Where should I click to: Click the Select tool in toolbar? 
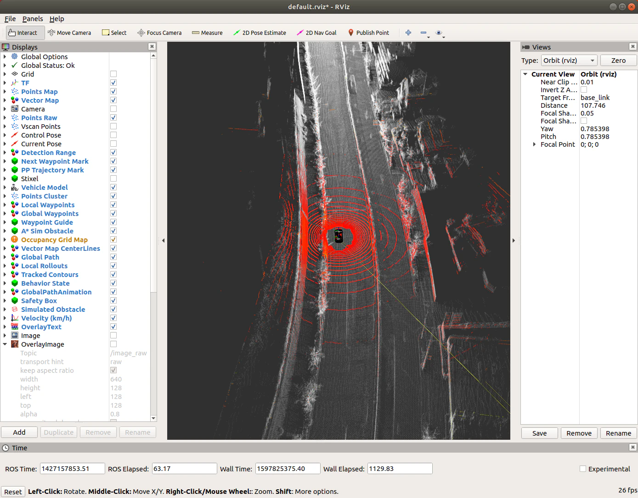(x=114, y=33)
